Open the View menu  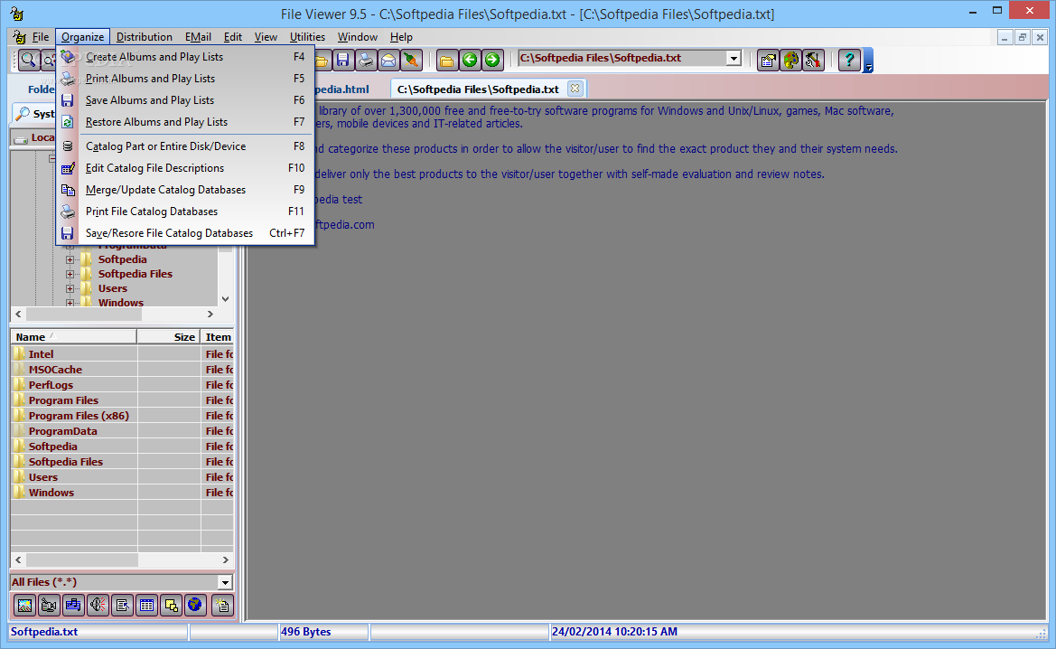(x=266, y=37)
